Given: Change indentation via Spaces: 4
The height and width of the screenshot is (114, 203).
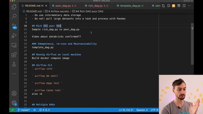Looking at the screenshot, I should pos(142,110).
